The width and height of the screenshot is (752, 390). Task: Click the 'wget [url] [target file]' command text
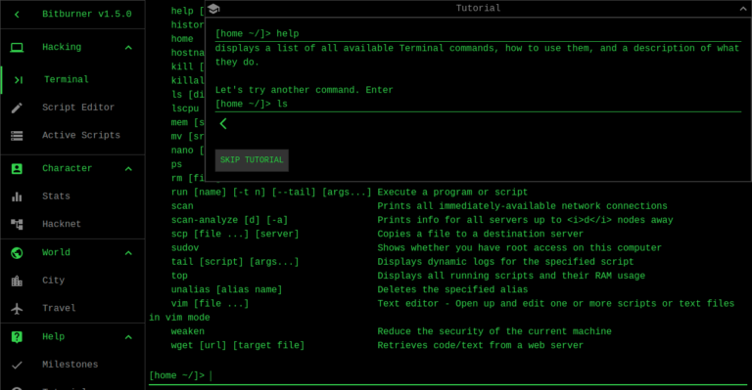pos(238,345)
